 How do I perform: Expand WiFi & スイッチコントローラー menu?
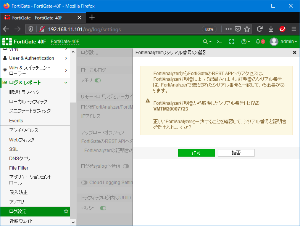point(35,71)
